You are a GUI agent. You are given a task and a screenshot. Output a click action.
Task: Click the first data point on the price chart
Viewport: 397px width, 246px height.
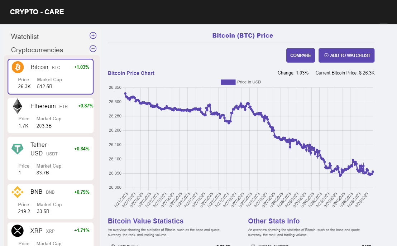[x=125, y=94]
